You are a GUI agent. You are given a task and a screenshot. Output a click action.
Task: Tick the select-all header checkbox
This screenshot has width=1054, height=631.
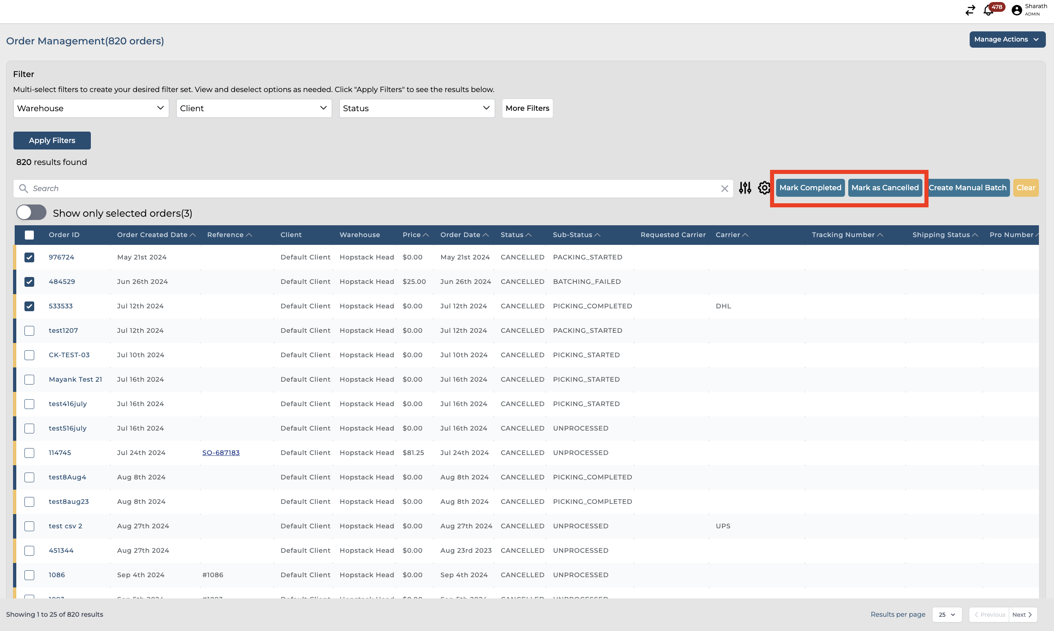[29, 235]
